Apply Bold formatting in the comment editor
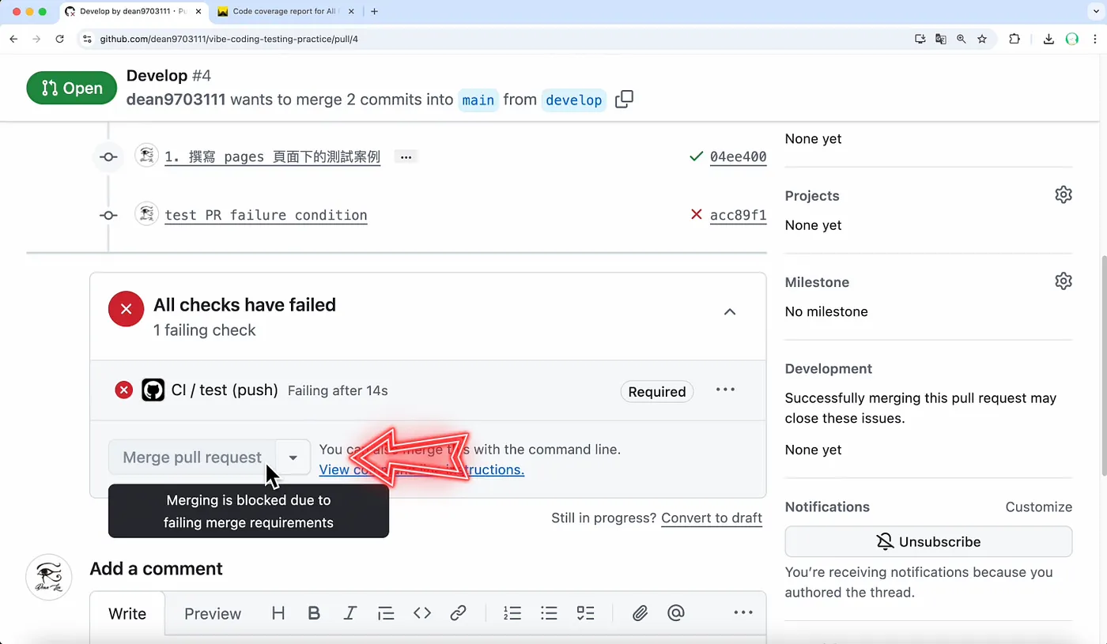This screenshot has height=644, width=1107. pyautogui.click(x=314, y=613)
